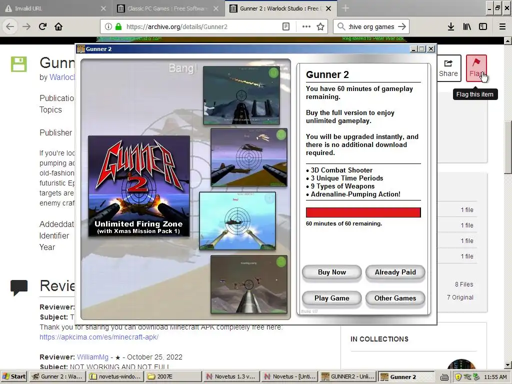Screen dimensions: 512x384
Task: Click the page vertical scrollbar thumb
Action: tap(508, 147)
